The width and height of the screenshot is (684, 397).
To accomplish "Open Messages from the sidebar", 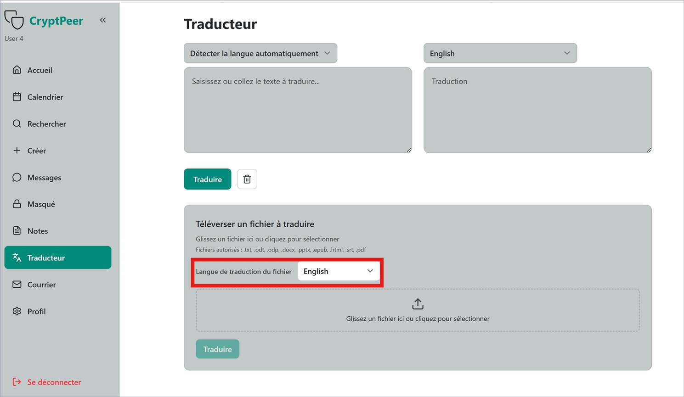I will click(x=44, y=178).
